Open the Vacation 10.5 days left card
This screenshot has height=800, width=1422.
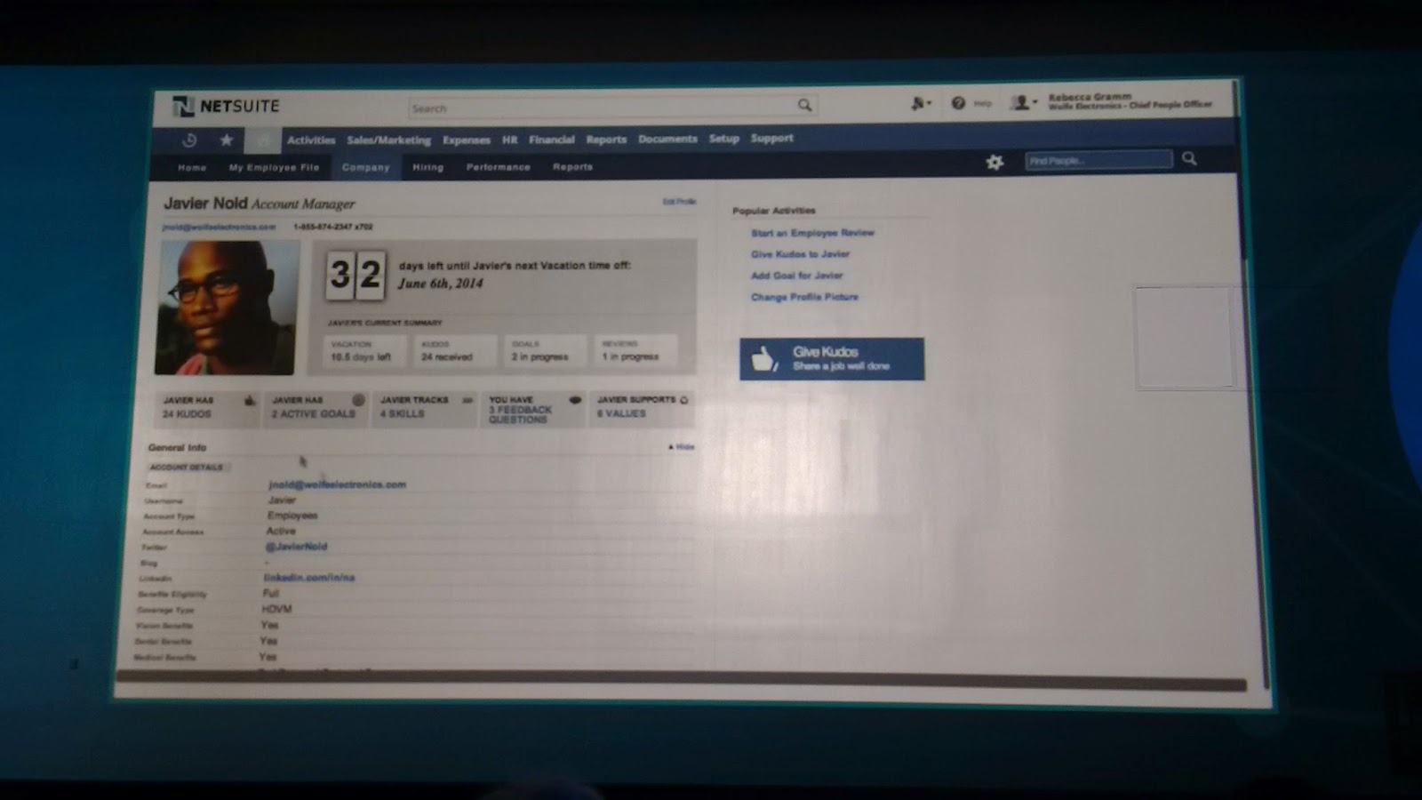click(x=364, y=350)
